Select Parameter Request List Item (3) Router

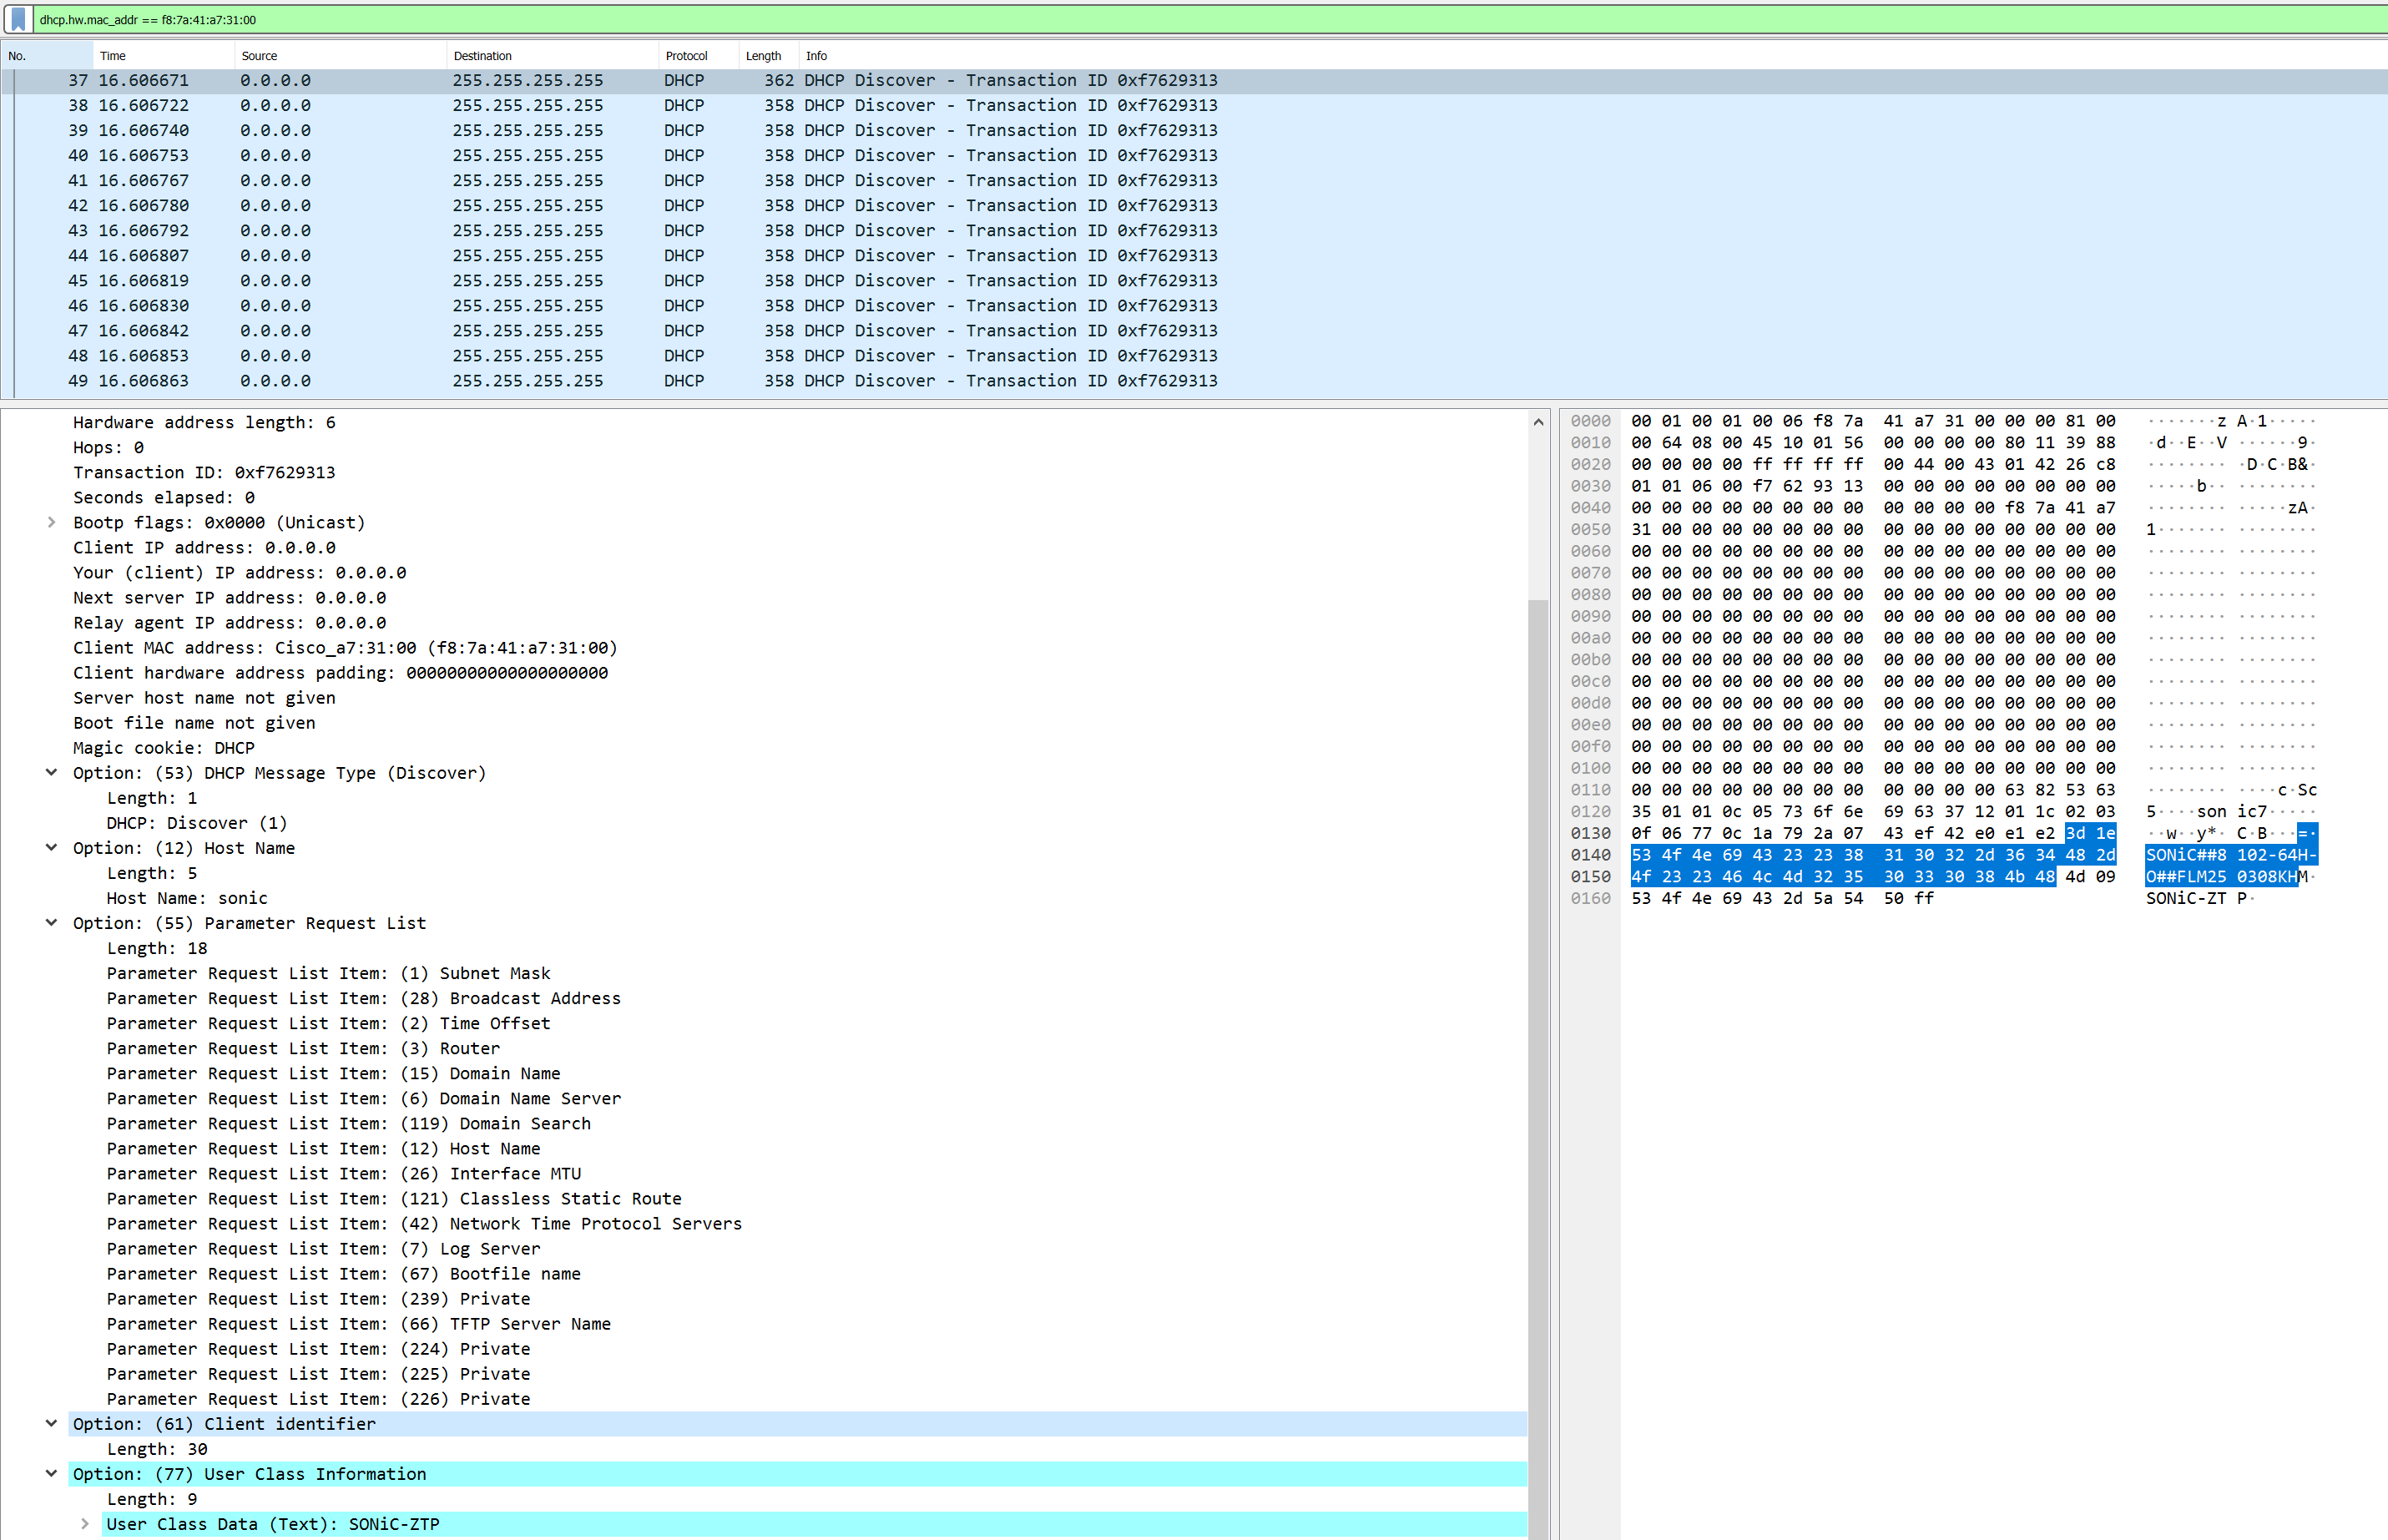[303, 1048]
